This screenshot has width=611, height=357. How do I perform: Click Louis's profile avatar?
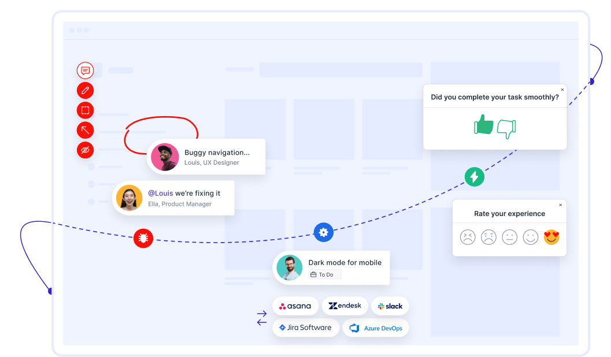(165, 157)
